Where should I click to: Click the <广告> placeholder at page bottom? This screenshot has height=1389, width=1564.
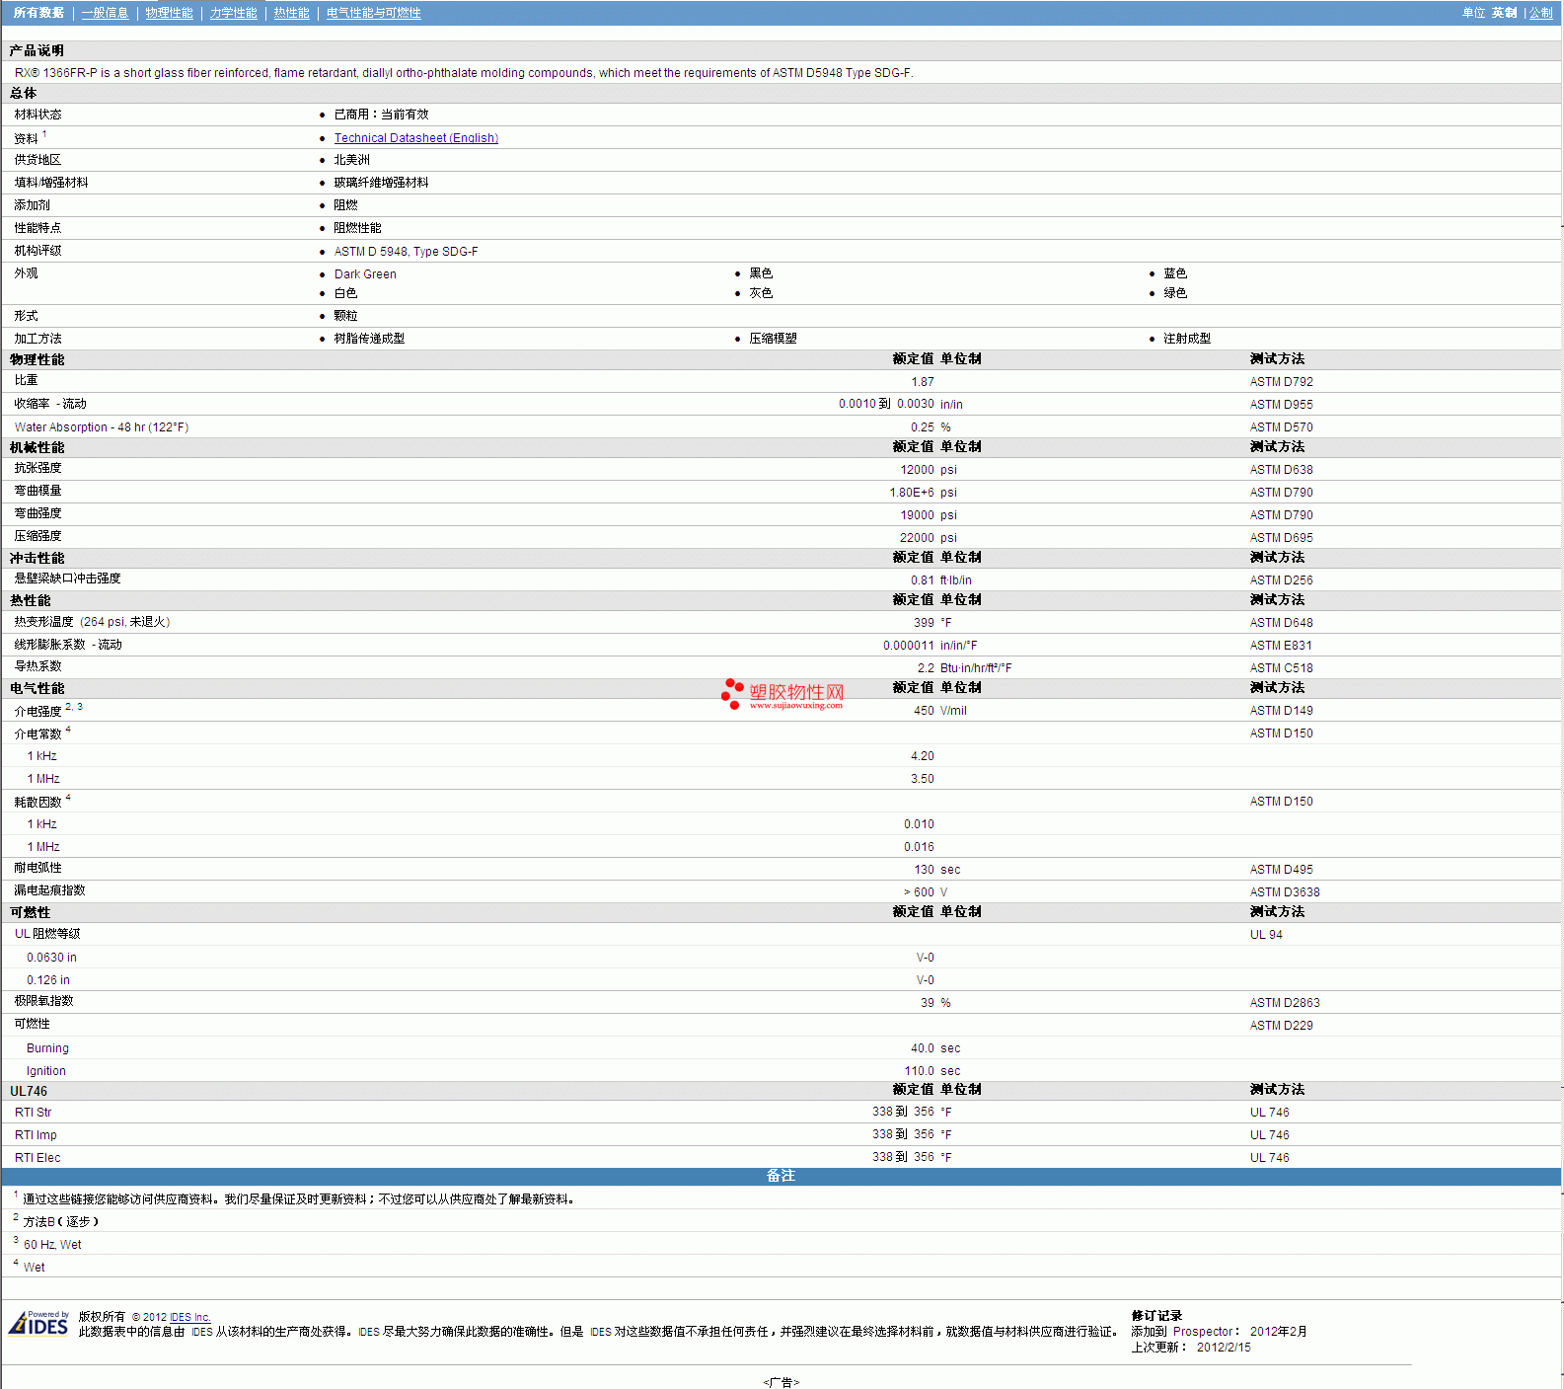coord(781,1382)
